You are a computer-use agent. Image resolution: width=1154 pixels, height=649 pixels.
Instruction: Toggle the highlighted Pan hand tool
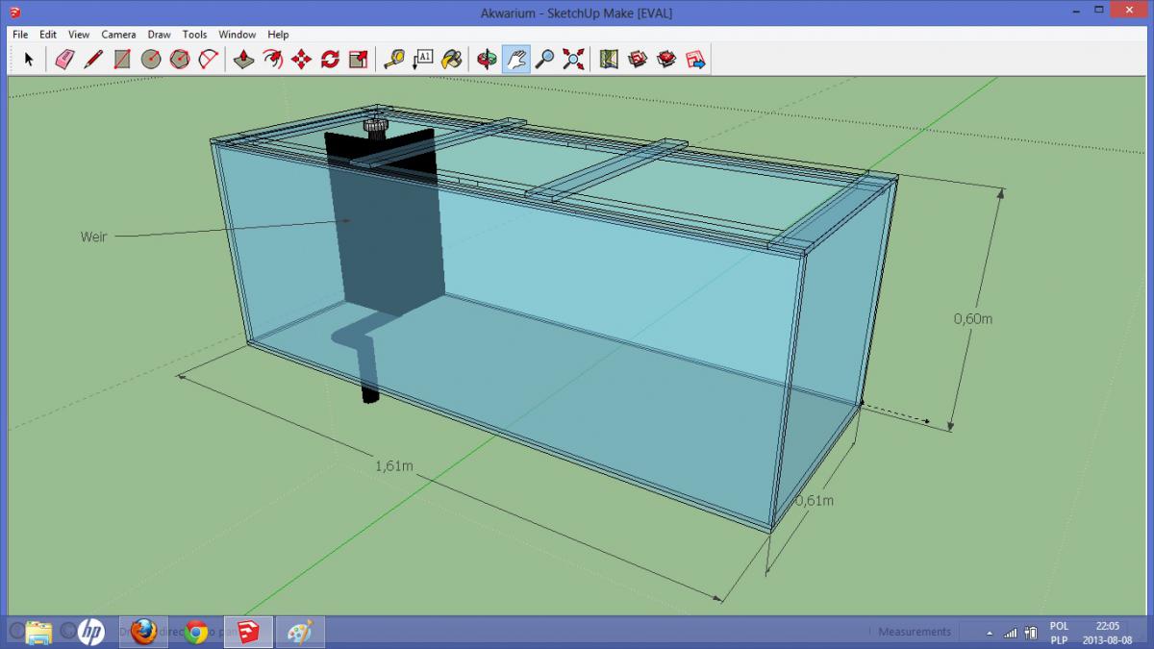click(x=516, y=60)
